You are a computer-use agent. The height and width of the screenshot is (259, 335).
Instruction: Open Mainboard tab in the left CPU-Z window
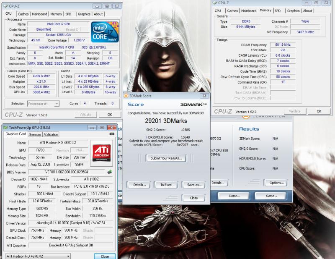39,14
